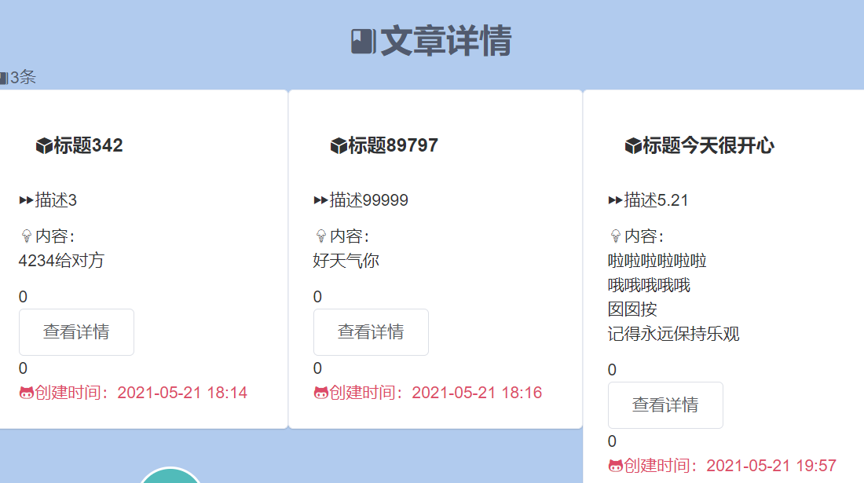Click the teal circle at the page bottom

170,475
